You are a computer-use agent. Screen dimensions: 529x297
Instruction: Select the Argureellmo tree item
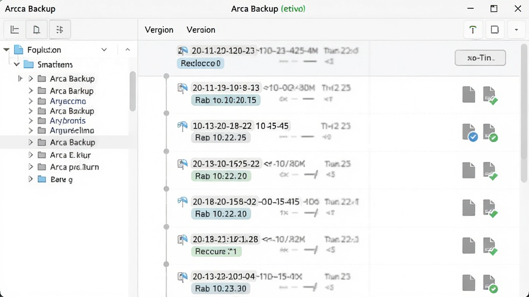[x=72, y=130]
